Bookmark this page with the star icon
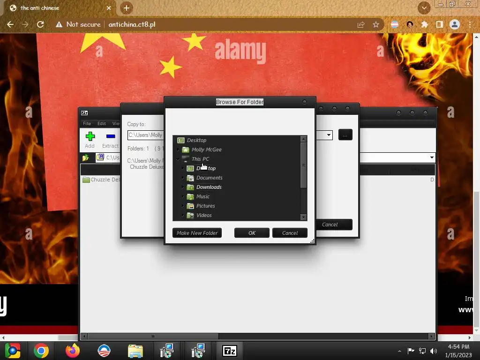The image size is (480, 360). pos(375,24)
